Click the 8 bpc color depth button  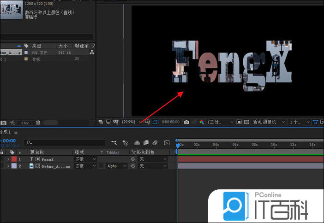[x=24, y=123]
